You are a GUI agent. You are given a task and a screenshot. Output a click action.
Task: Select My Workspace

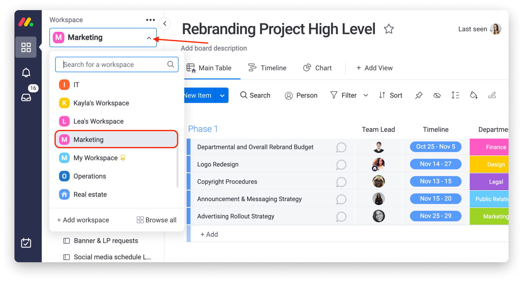[116, 158]
